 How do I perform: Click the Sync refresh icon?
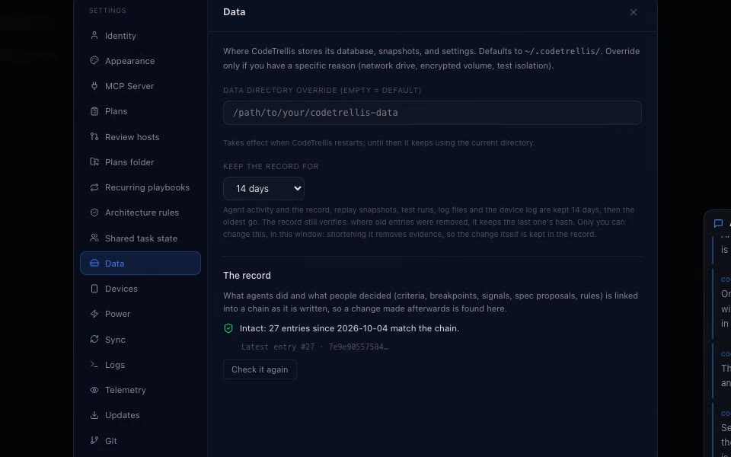coord(94,339)
